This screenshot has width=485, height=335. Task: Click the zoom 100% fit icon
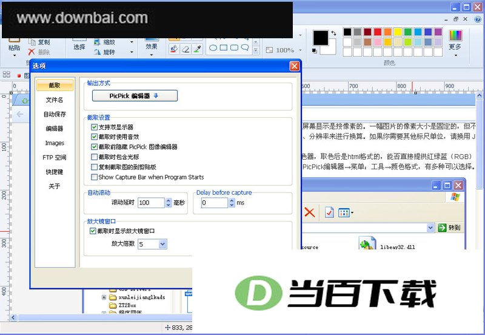269,50
